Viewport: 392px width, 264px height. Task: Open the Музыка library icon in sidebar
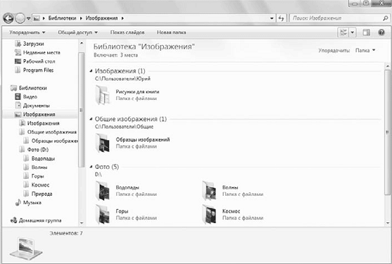18,203
